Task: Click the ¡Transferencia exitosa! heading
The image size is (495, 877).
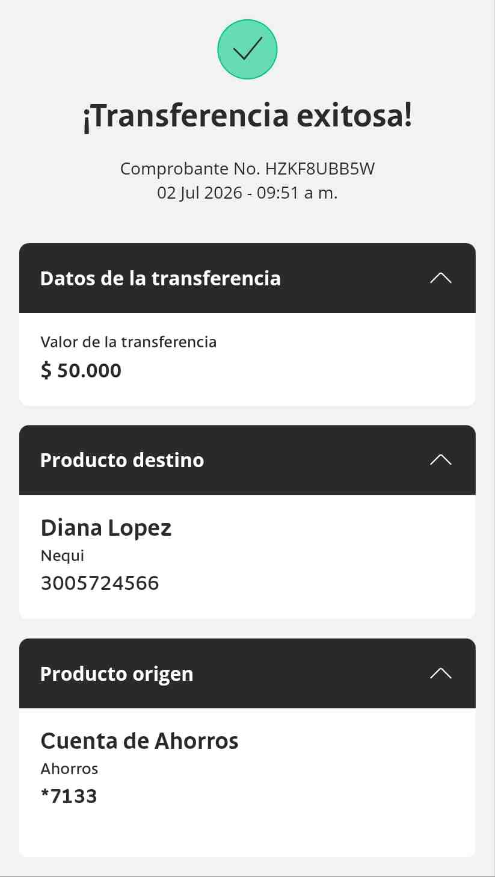Action: click(247, 117)
